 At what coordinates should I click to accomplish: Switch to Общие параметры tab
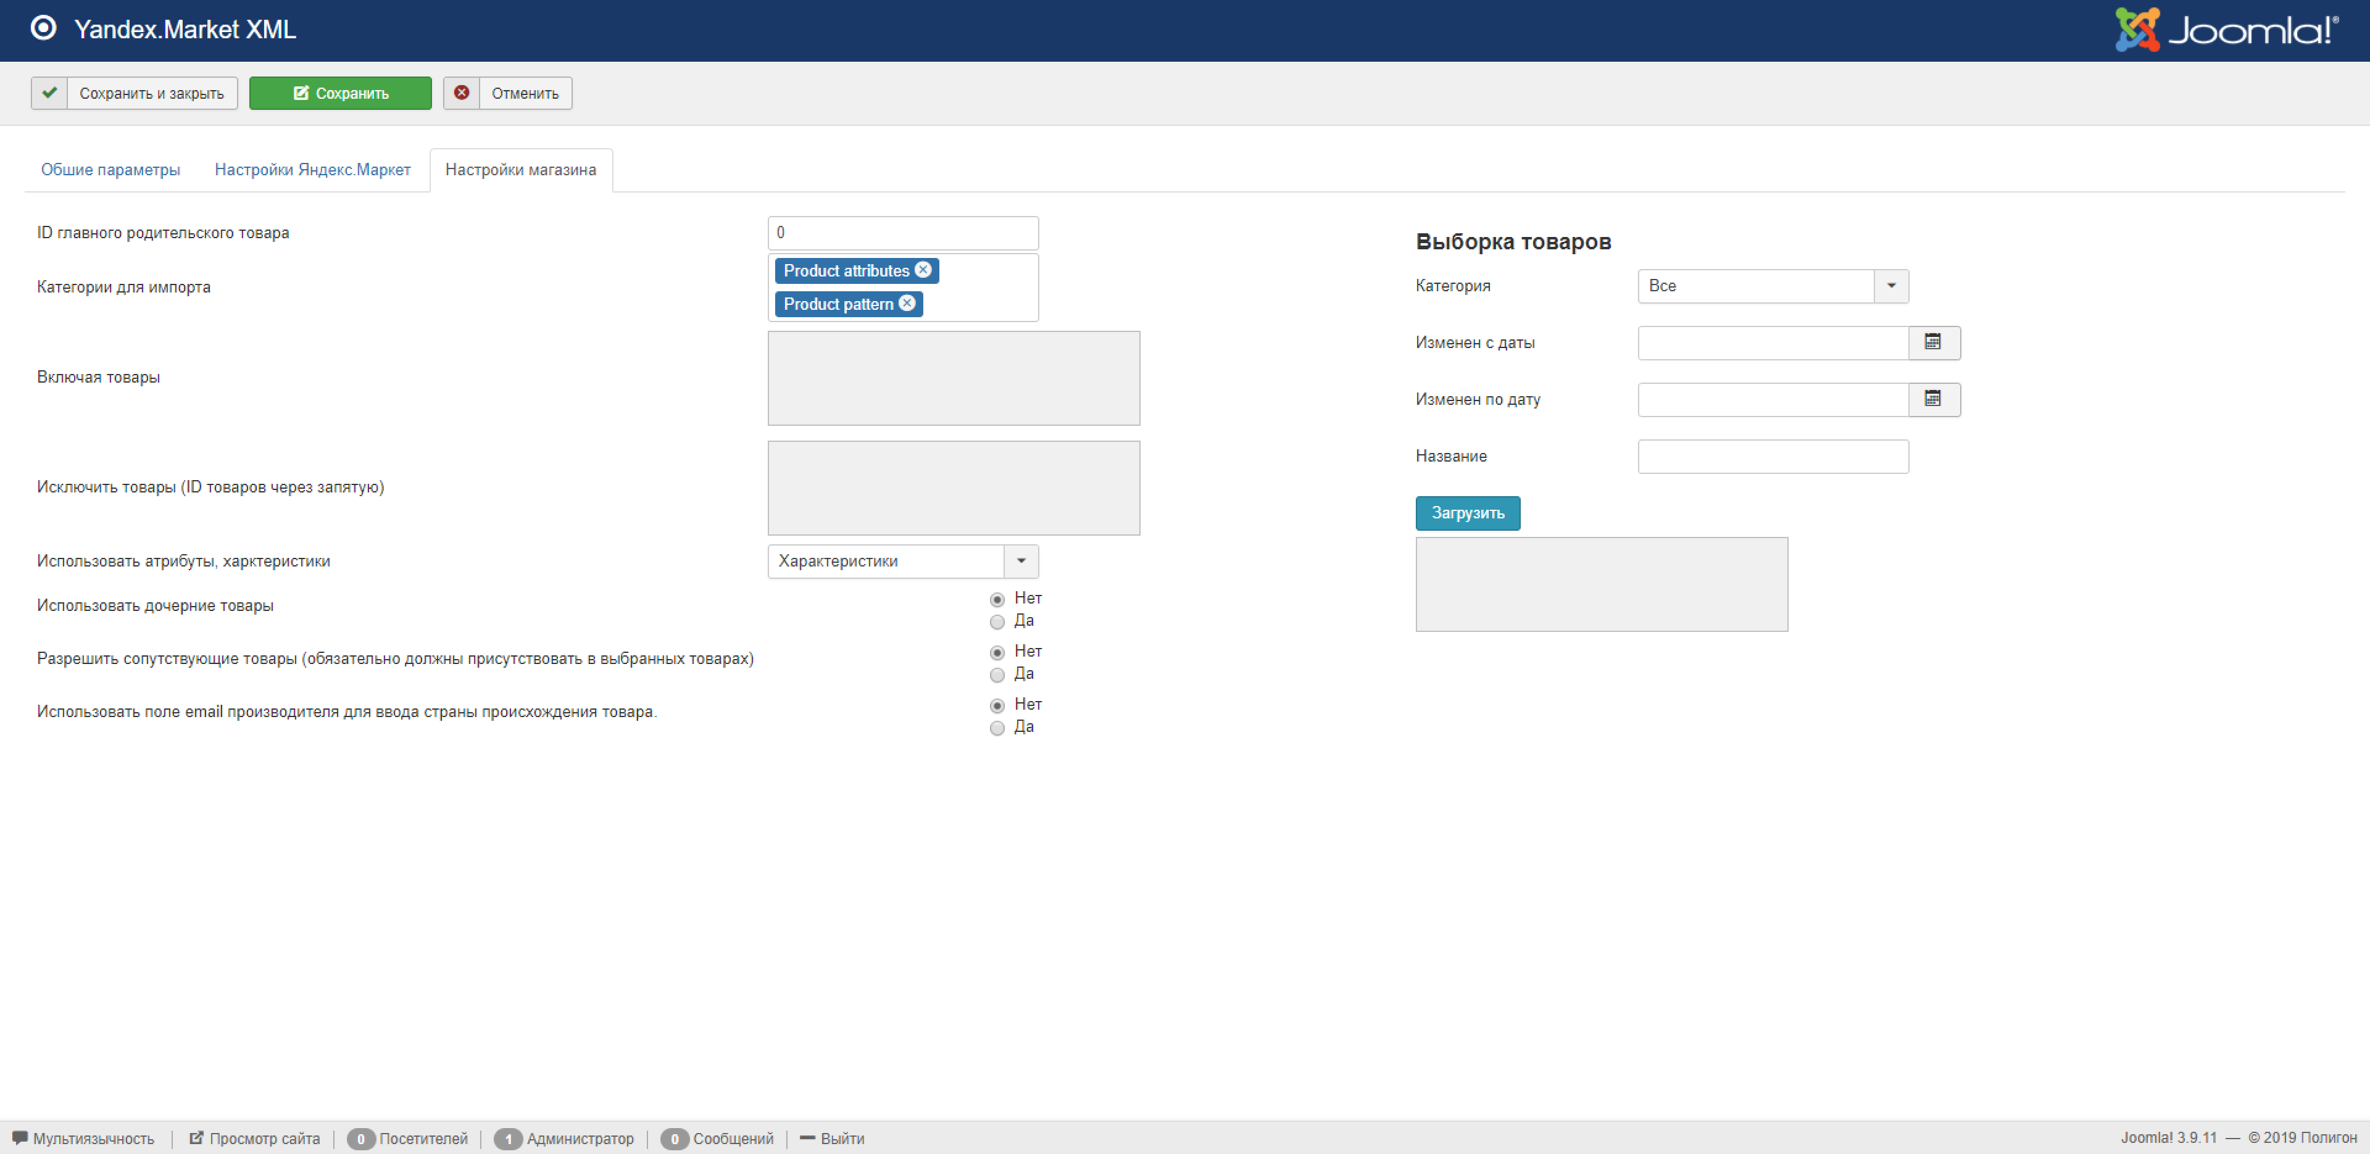[110, 170]
